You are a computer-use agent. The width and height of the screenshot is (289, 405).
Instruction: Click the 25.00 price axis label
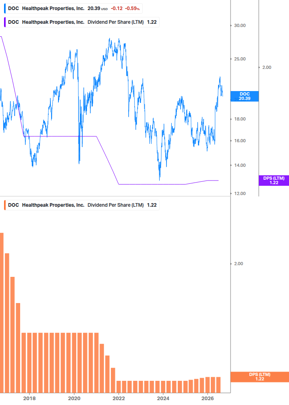click(x=240, y=59)
